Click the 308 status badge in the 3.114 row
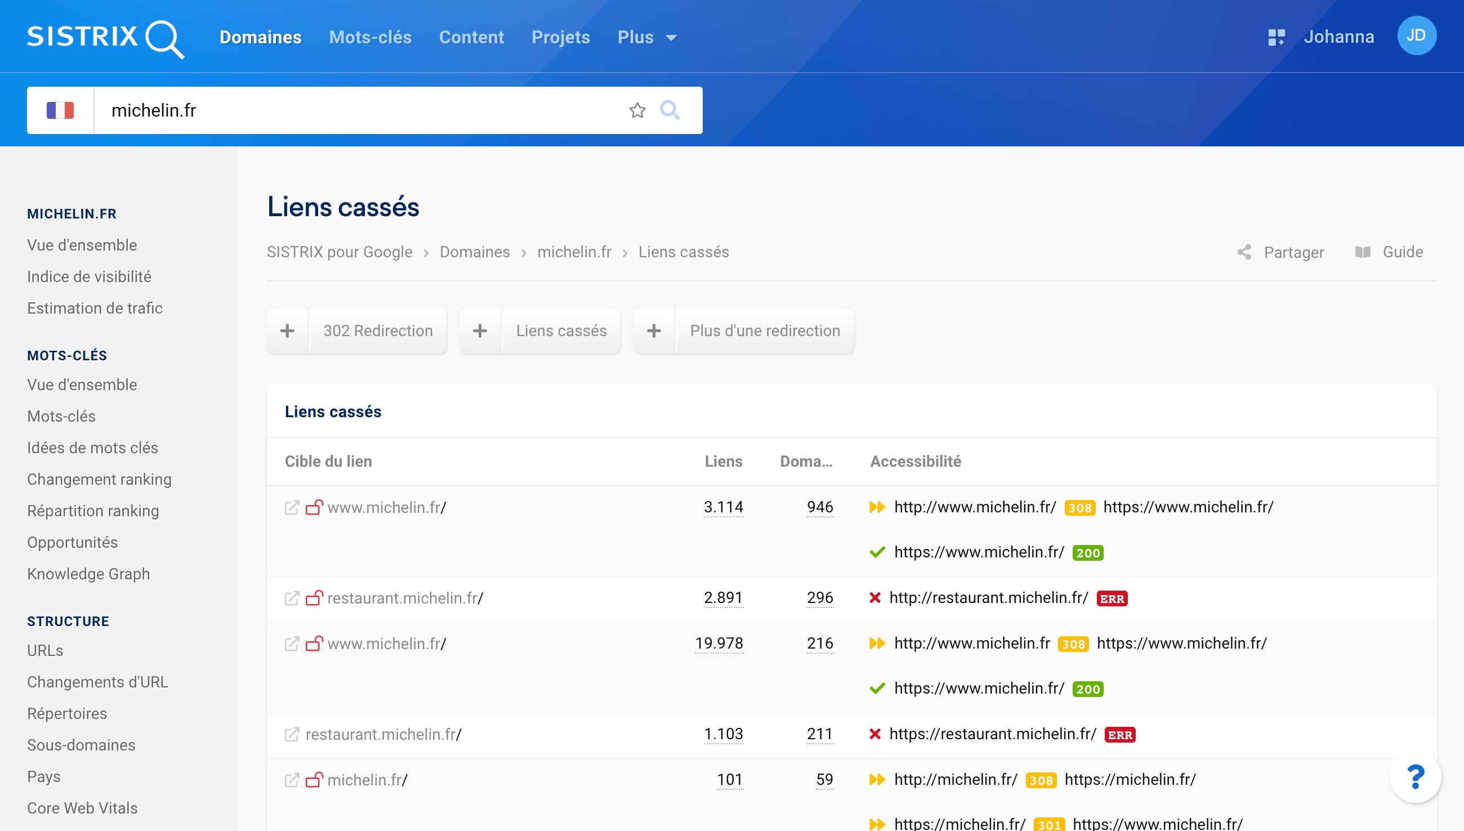The image size is (1464, 831). [1079, 508]
